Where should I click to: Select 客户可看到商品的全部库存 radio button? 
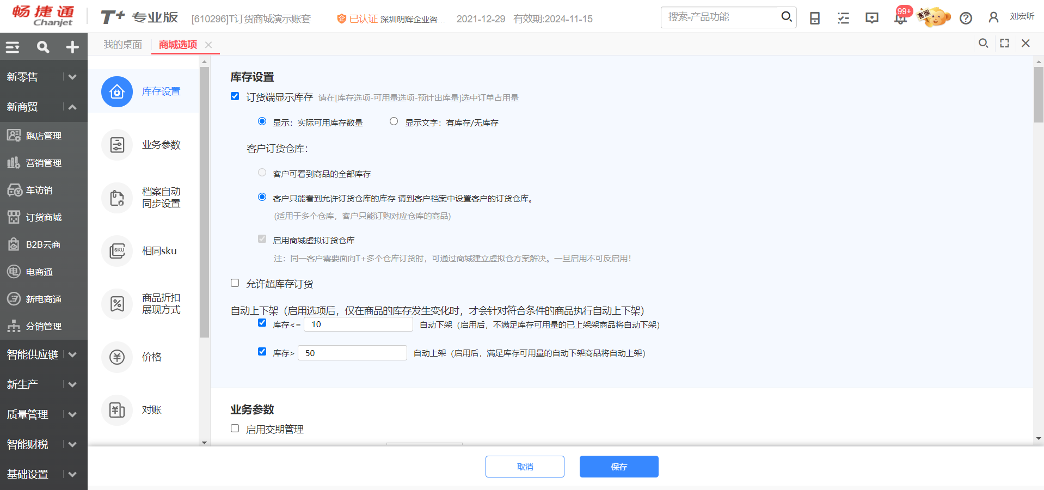[262, 173]
